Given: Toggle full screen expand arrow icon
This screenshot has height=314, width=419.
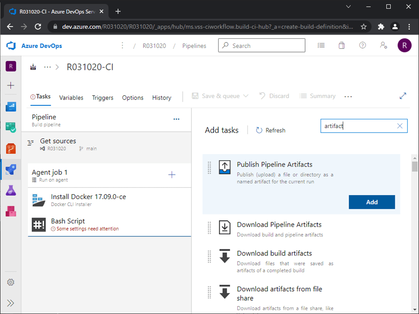Looking at the screenshot, I should 403,96.
